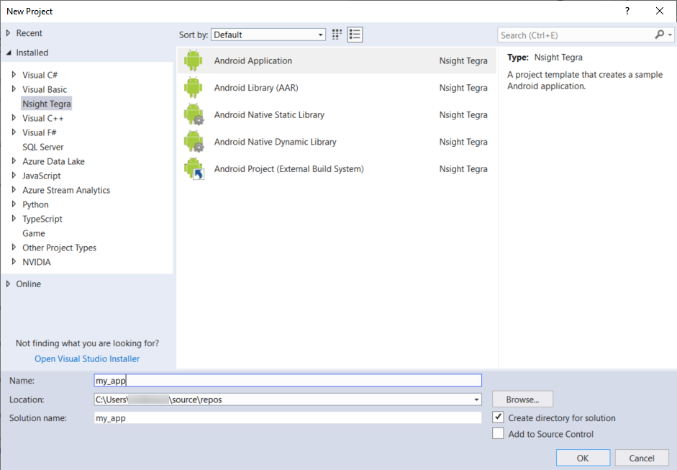Choose Android Project (External Build System) icon
The image size is (677, 470).
[194, 169]
